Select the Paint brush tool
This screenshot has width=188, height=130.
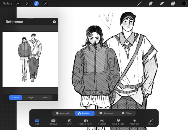(140, 4)
